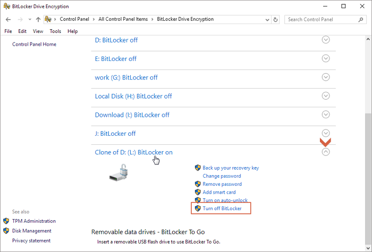372x252 pixels.
Task: Collapse the Clone of D: (L:) section
Action: [326, 152]
